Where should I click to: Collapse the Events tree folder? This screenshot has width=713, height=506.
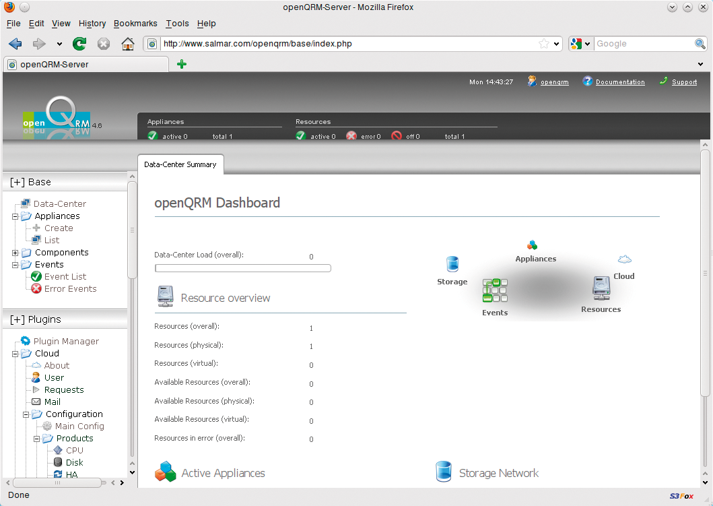coord(15,265)
